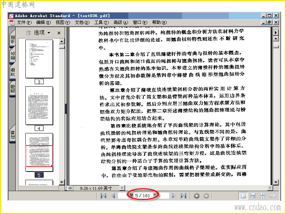This screenshot has height=214, width=286.
Task: Open the 帮助(H) menu
Action: tap(159, 22)
